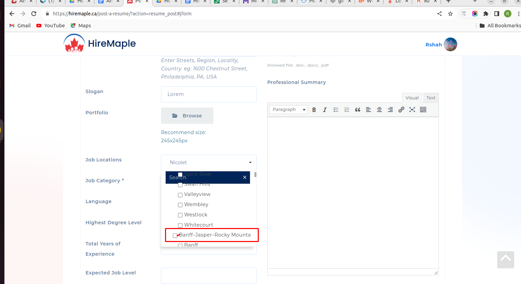Image resolution: width=521 pixels, height=284 pixels.
Task: Open the Chrome profile R avatar
Action: click(x=508, y=14)
